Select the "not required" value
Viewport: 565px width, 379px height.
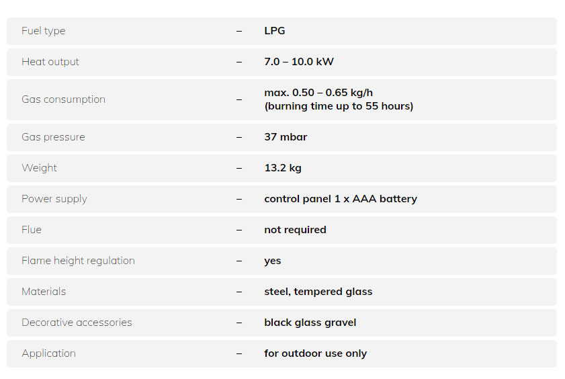coord(295,230)
